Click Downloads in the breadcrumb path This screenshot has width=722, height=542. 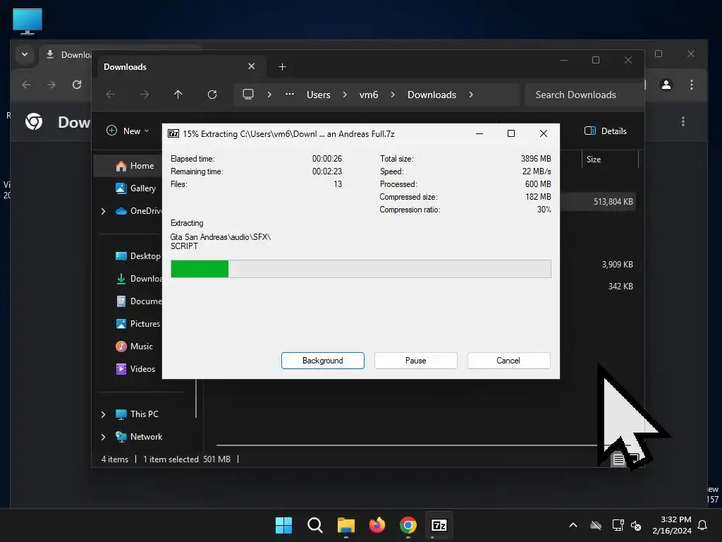pyautogui.click(x=432, y=95)
